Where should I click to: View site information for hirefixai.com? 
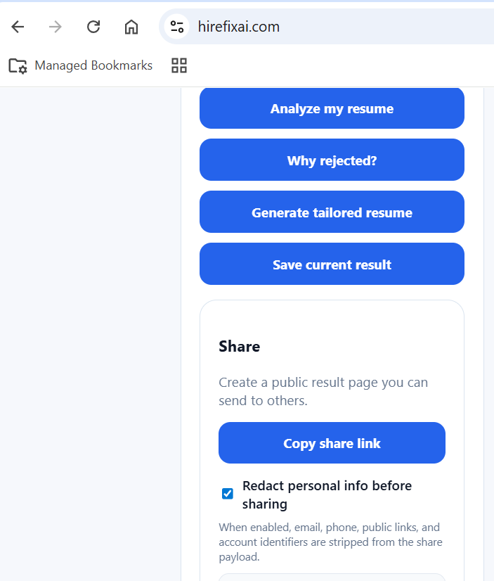click(x=176, y=27)
